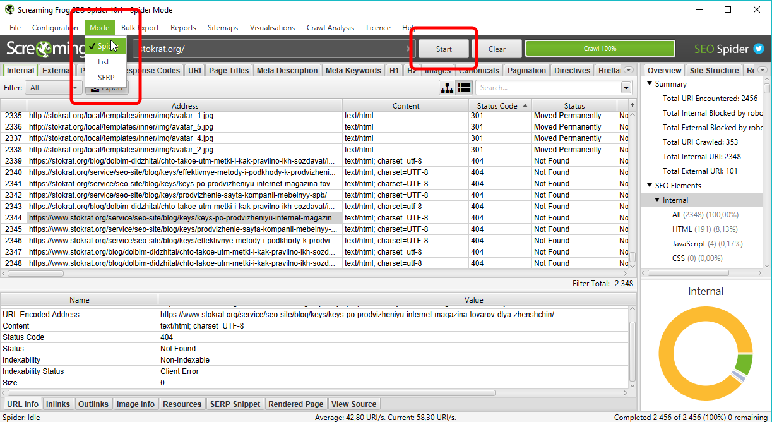Collapse the Summary tree section
This screenshot has height=422, width=772.
tap(650, 84)
